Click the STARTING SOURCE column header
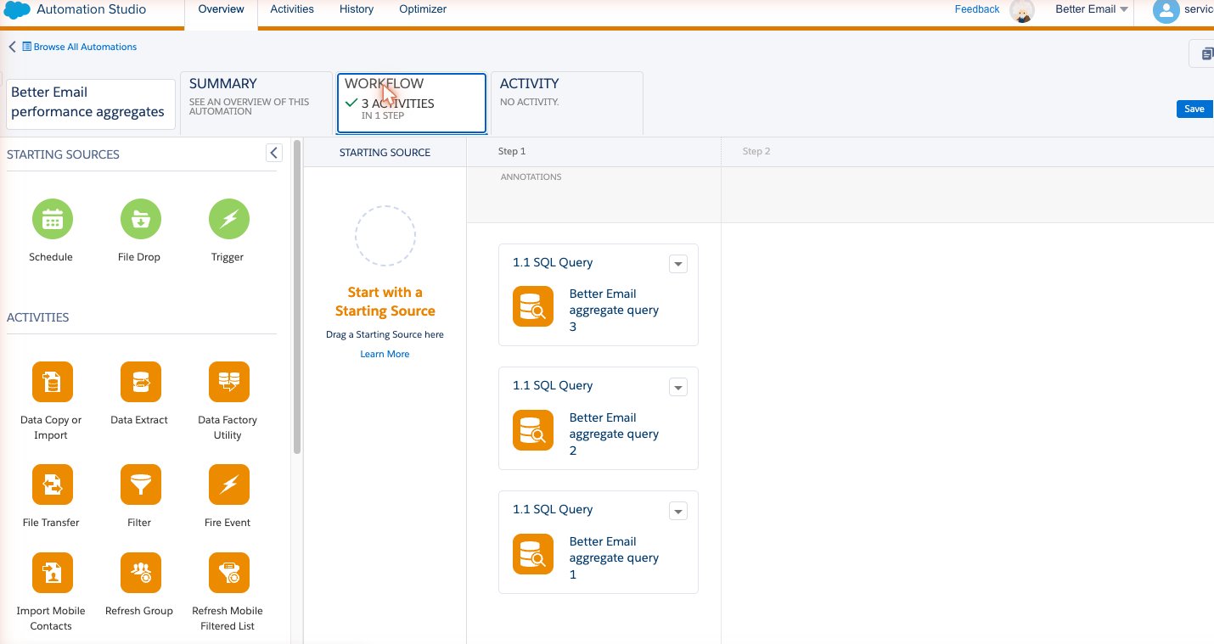The image size is (1214, 644). [x=385, y=153]
